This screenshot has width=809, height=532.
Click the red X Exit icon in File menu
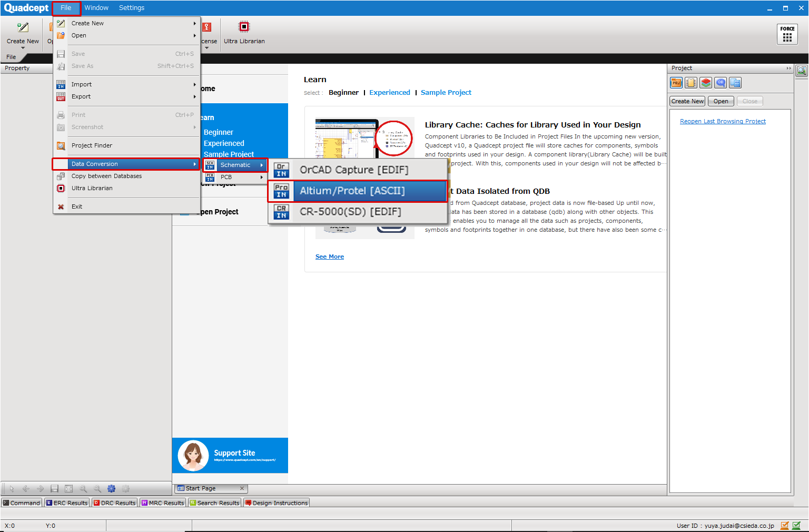(x=61, y=207)
